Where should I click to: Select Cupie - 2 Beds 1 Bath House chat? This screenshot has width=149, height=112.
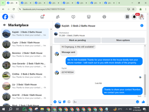pos(25,44)
